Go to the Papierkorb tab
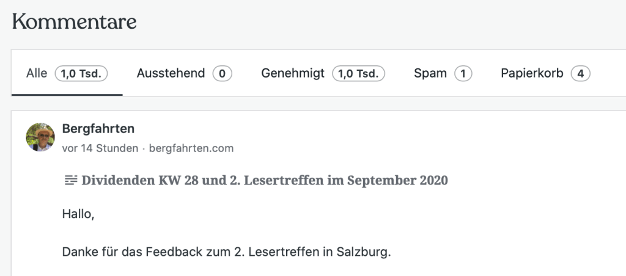Screen dimensions: 626x276 (x=532, y=74)
